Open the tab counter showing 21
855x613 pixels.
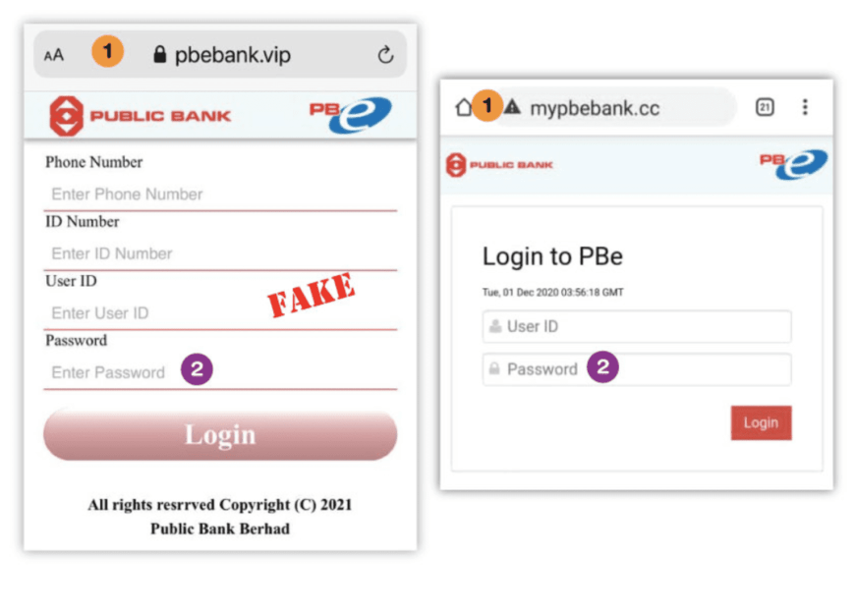[765, 107]
